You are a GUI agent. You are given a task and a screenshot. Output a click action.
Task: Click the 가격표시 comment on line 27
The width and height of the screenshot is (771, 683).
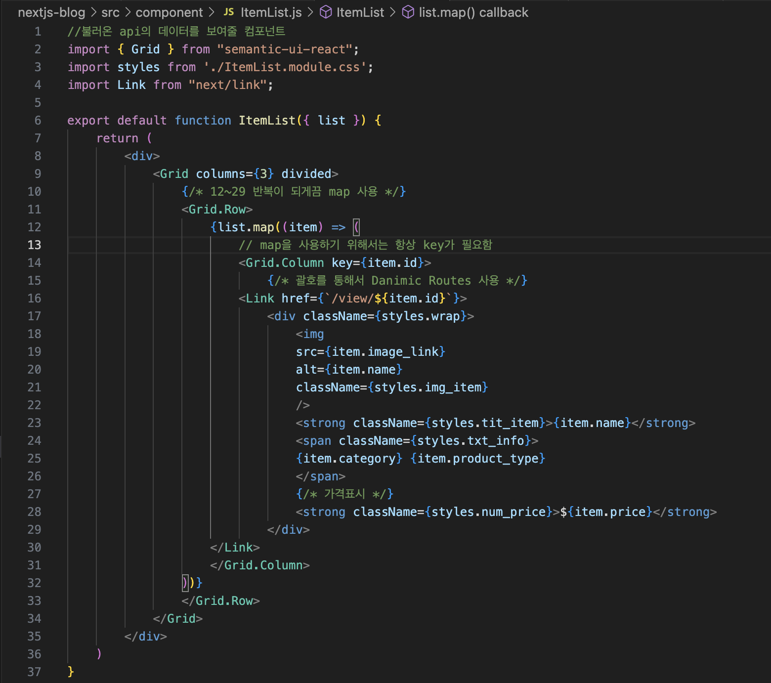[x=344, y=494]
